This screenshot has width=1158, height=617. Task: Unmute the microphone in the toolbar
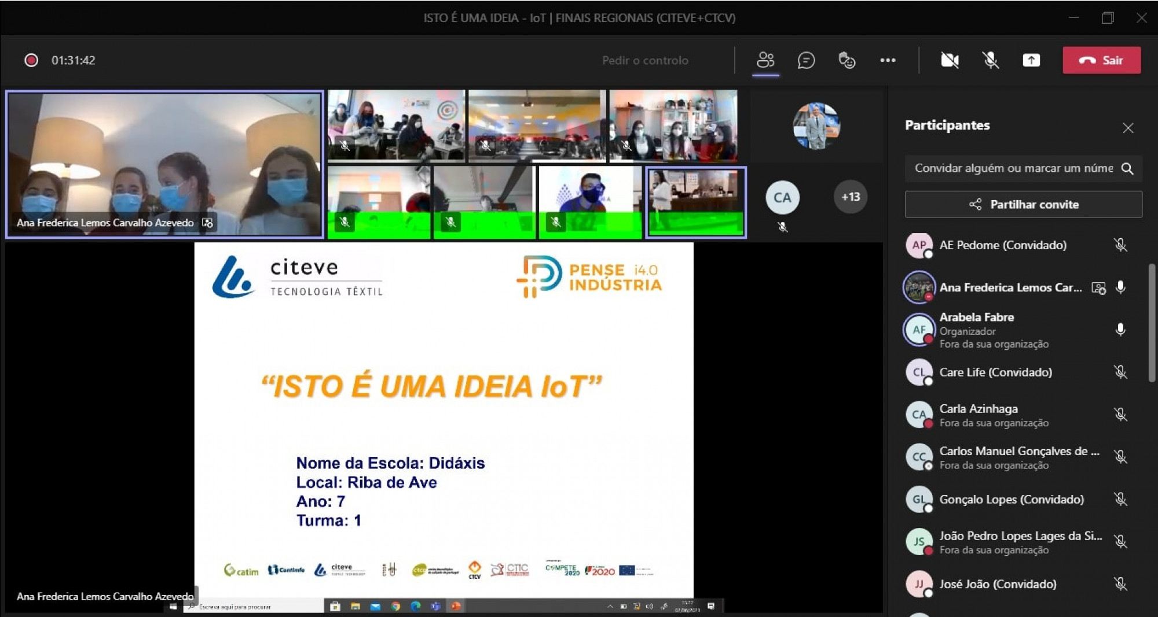pyautogui.click(x=991, y=60)
